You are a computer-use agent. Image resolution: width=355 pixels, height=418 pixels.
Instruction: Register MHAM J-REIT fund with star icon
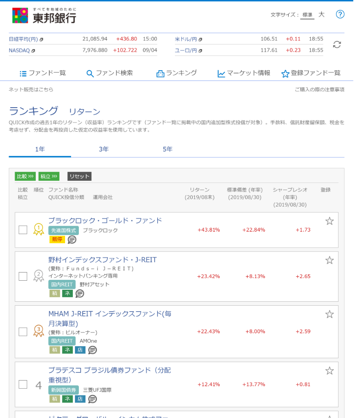[x=330, y=314]
